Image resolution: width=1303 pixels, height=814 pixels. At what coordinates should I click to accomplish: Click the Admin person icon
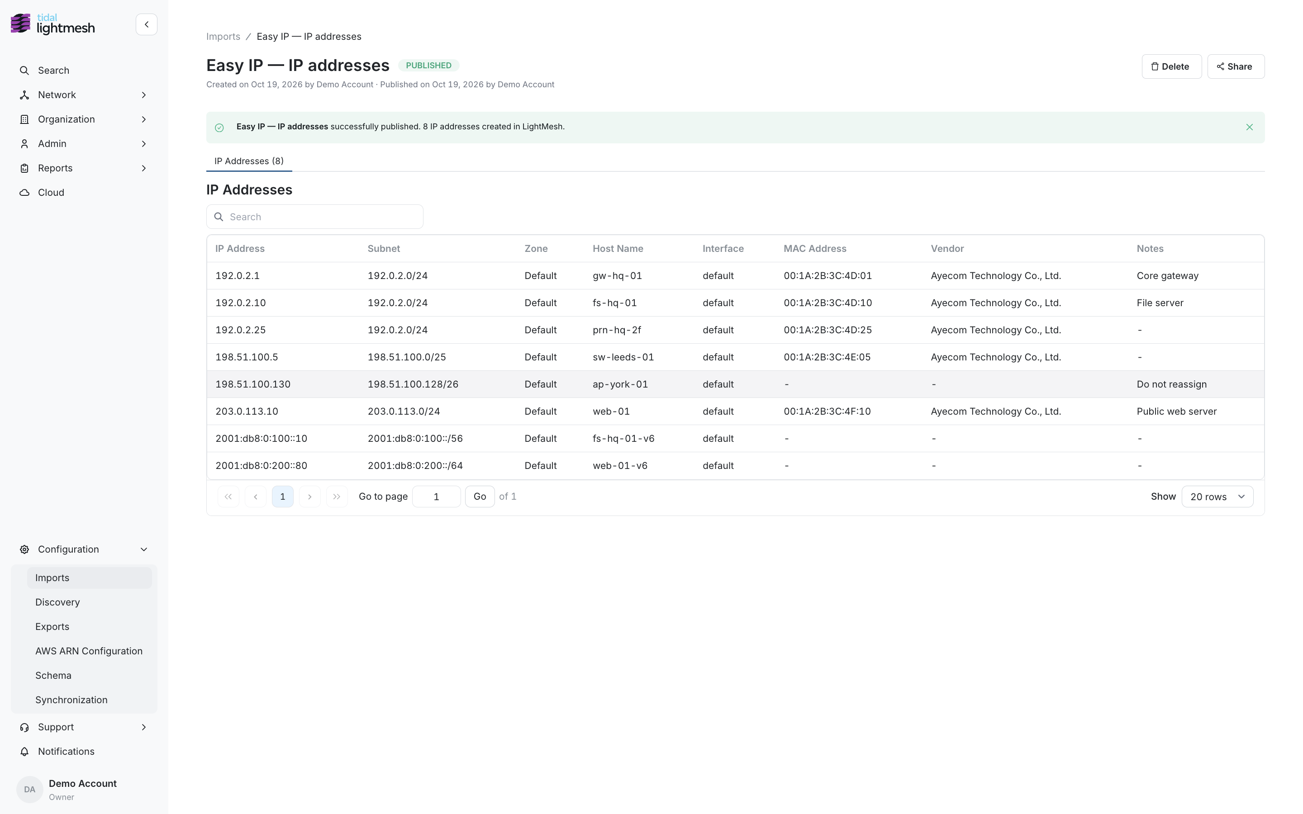coord(24,144)
